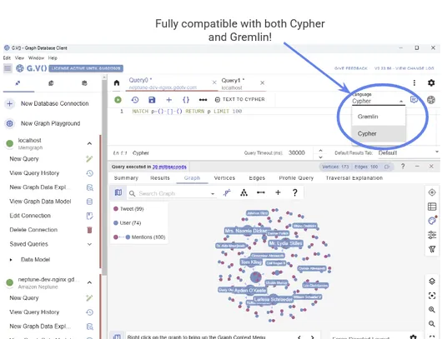Viewport: 442px width, 339px height.
Task: Open the vertical three-dot menu near settings
Action: [414, 82]
